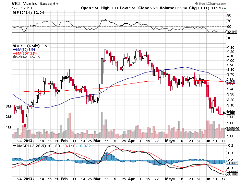Click the Volume 865.6K header value
Screen dimensions: 240x182
[x=173, y=8]
